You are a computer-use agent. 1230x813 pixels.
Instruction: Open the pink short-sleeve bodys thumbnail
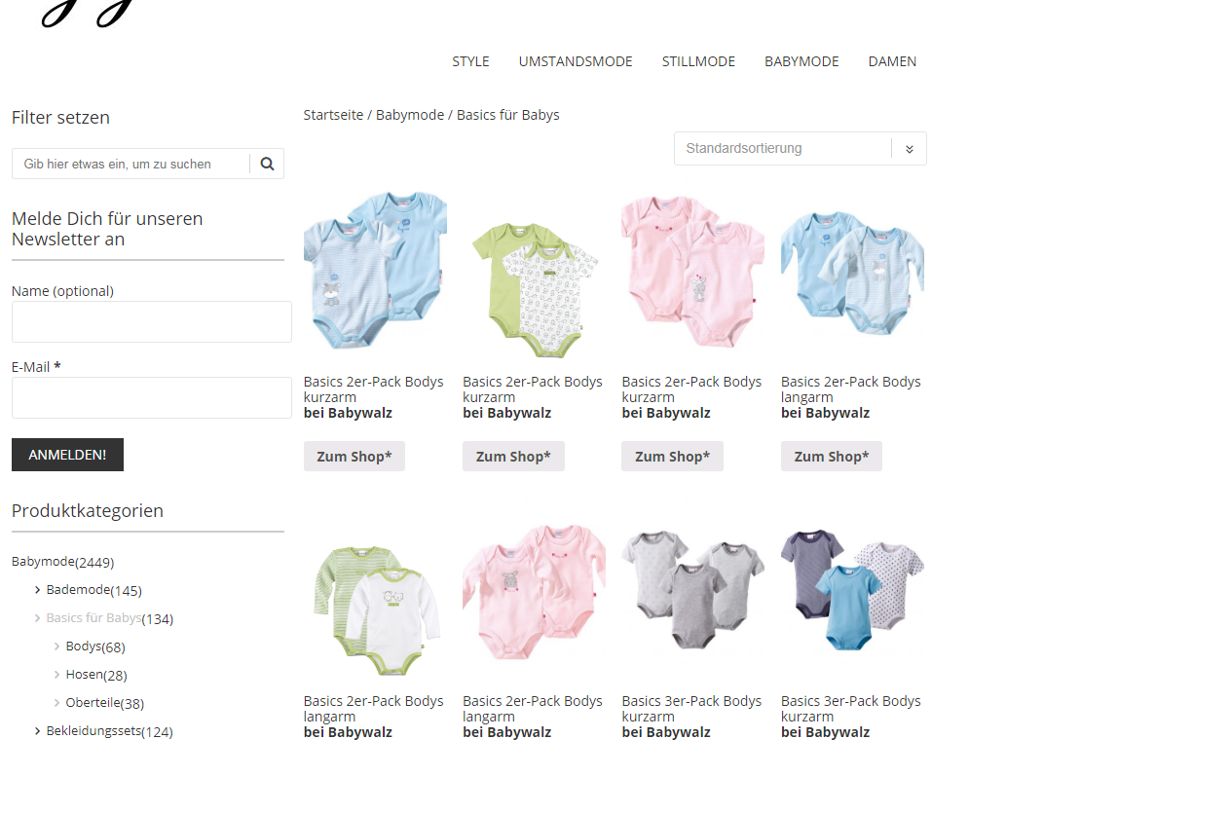pos(692,270)
